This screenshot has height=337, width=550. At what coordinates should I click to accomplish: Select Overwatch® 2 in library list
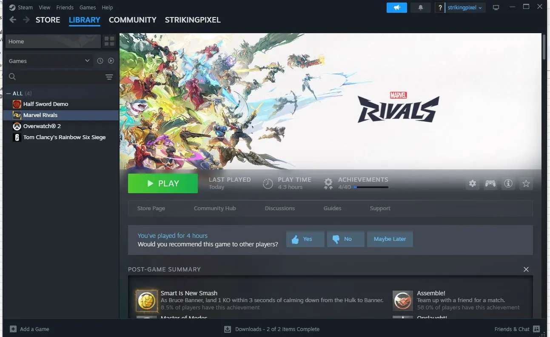tap(61, 126)
